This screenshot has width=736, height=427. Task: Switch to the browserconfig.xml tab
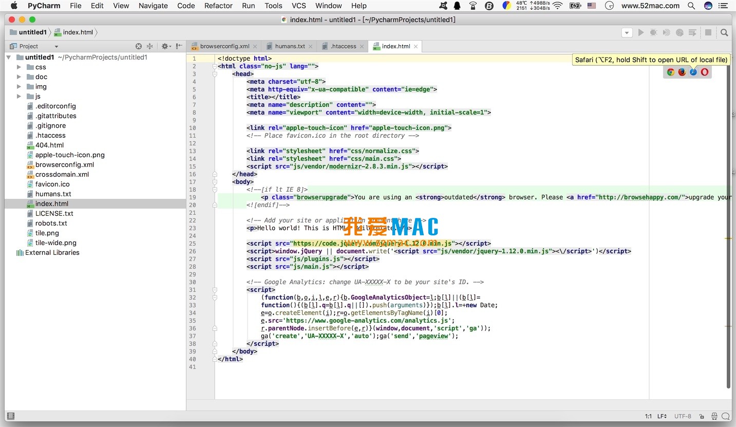tap(224, 46)
